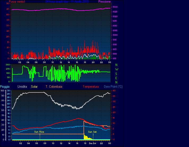Click the 1020 pressure axis value
The image size is (189, 147).
coord(115,16)
